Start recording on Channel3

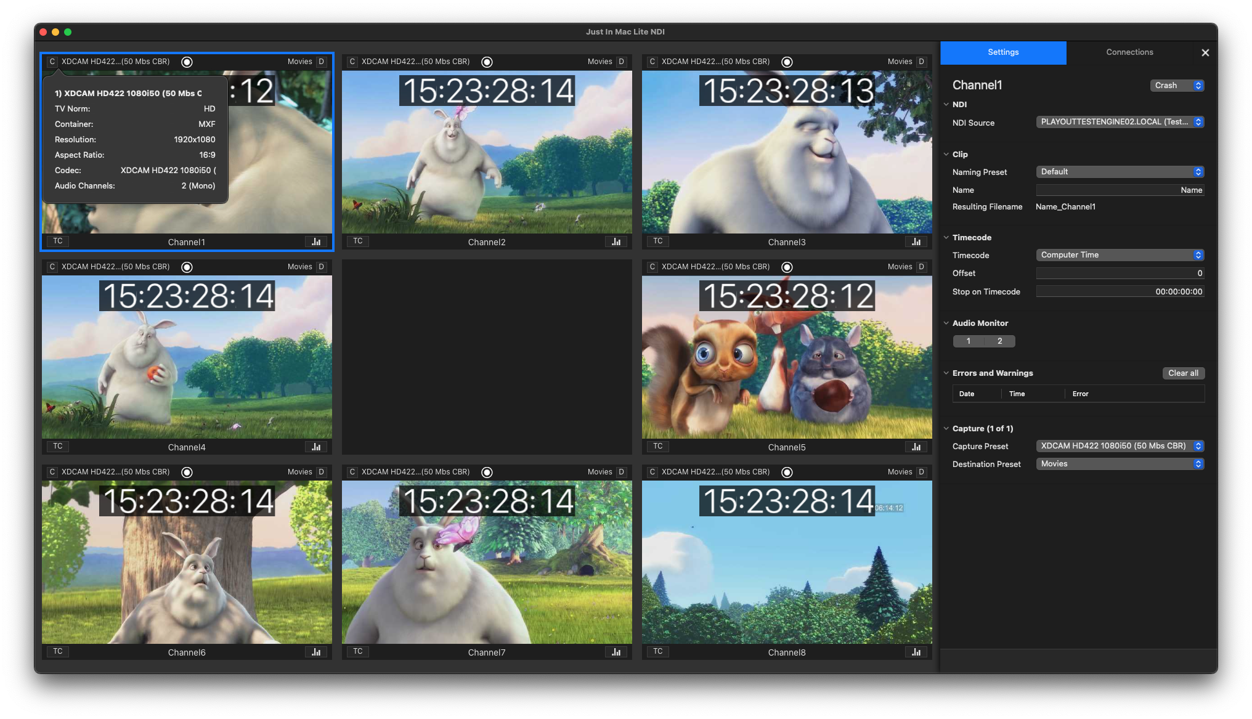tap(787, 62)
